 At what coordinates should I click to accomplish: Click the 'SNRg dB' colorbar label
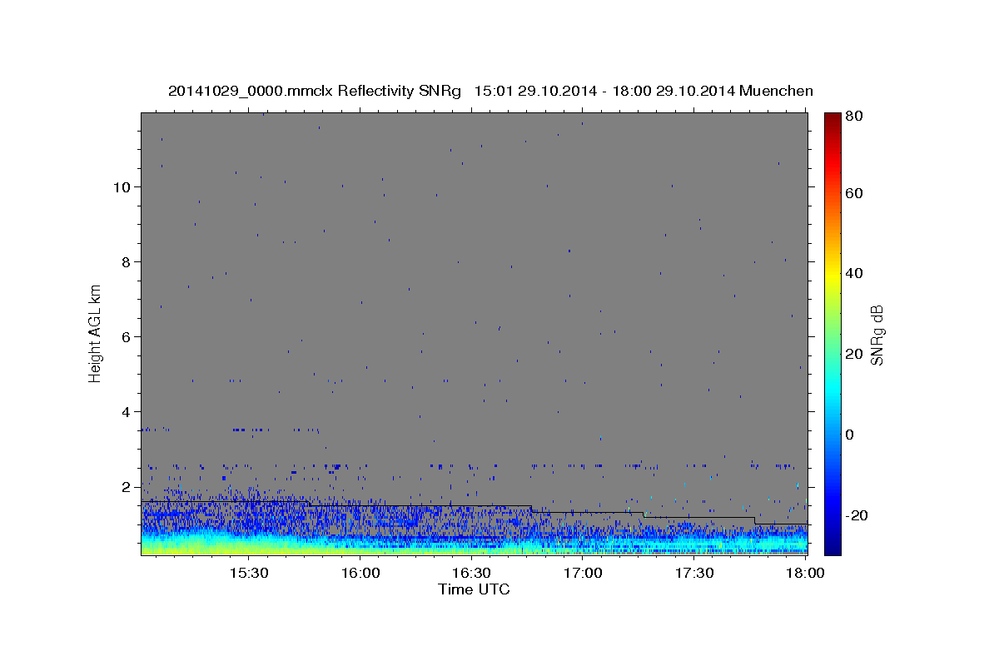[x=877, y=335]
